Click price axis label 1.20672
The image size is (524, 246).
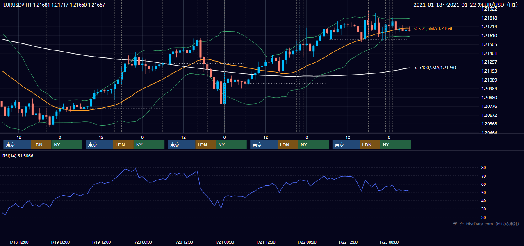tap(489, 115)
